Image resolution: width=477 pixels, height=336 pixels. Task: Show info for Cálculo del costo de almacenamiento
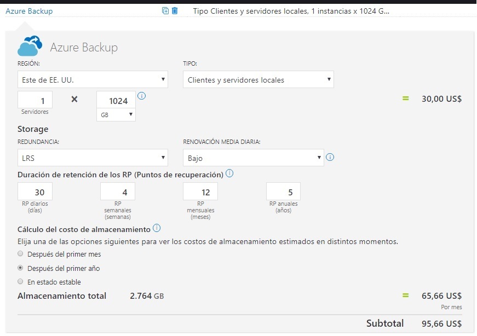(x=157, y=228)
